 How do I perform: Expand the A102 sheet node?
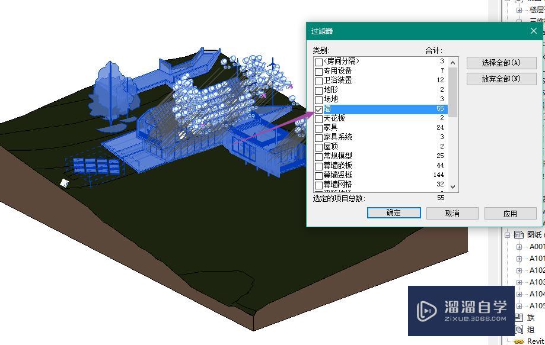(519, 270)
